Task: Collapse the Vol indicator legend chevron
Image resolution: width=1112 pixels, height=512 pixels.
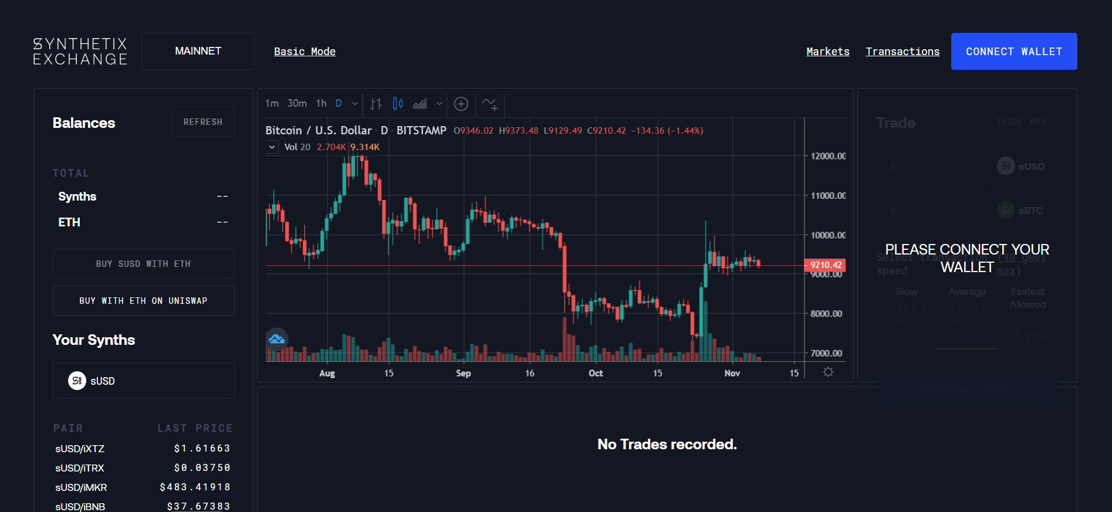Action: 272,147
